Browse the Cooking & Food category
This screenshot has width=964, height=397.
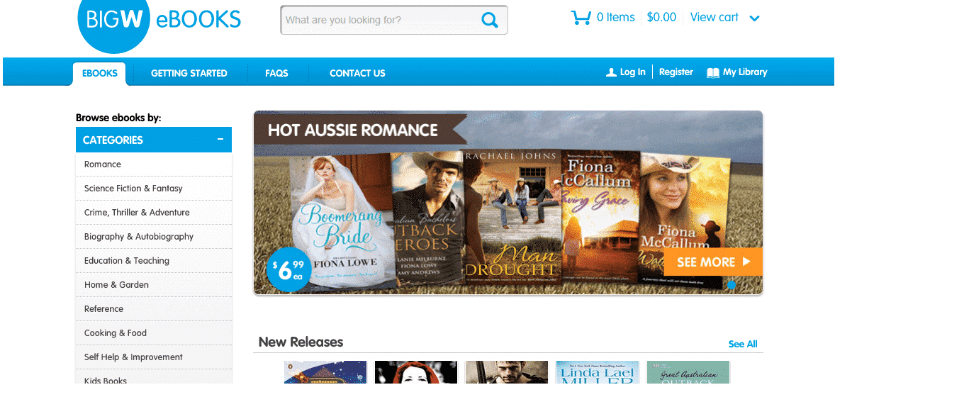coord(154,333)
